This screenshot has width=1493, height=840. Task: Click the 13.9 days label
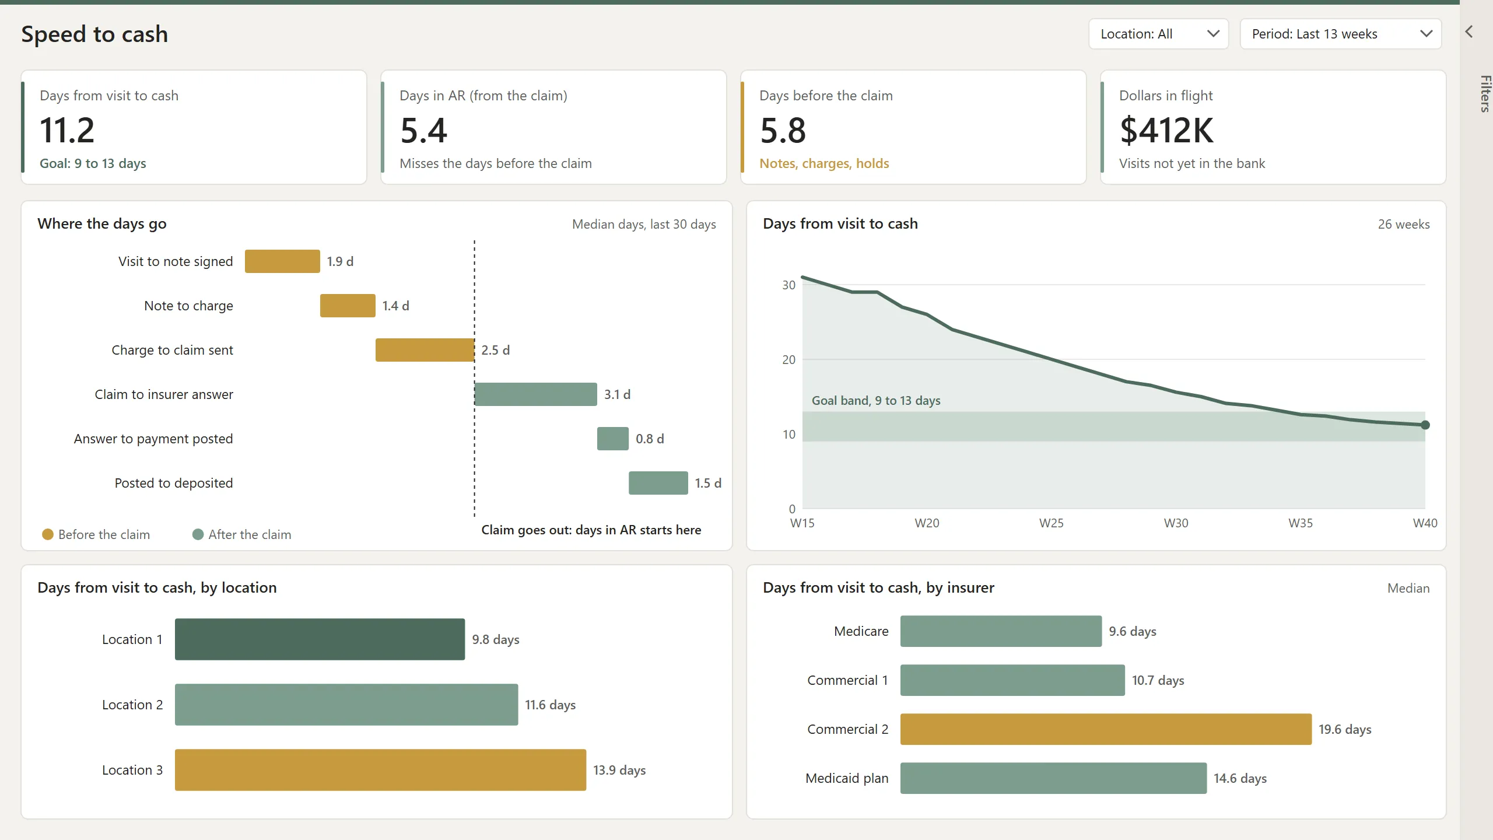tap(619, 770)
